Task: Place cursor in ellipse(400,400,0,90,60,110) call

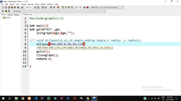Action: point(61,44)
